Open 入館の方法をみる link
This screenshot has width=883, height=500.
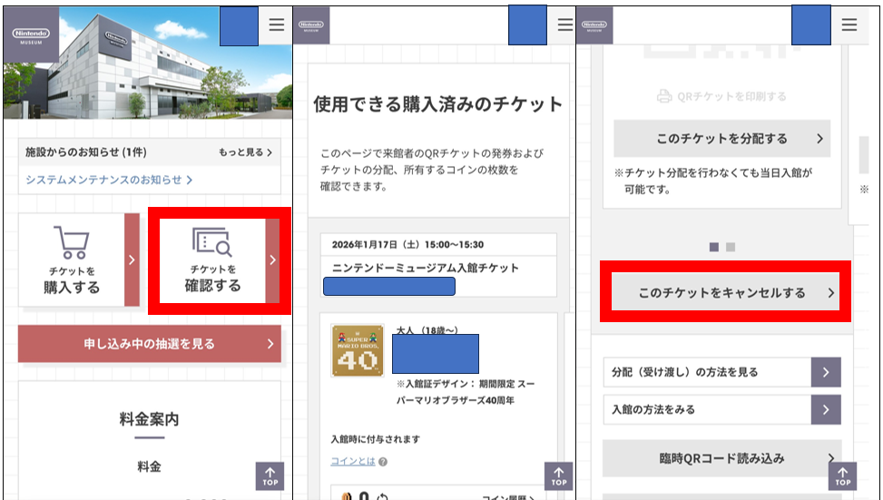pos(722,409)
